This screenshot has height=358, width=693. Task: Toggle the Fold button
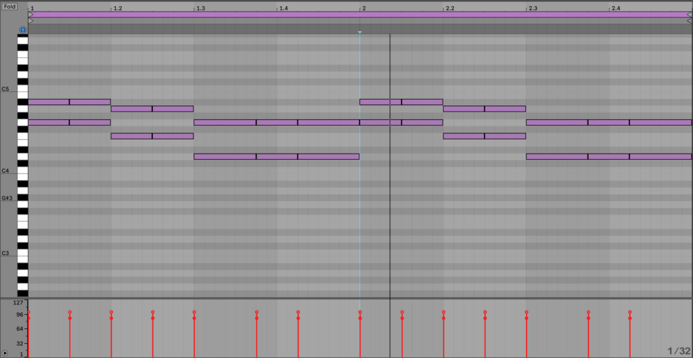coord(9,7)
